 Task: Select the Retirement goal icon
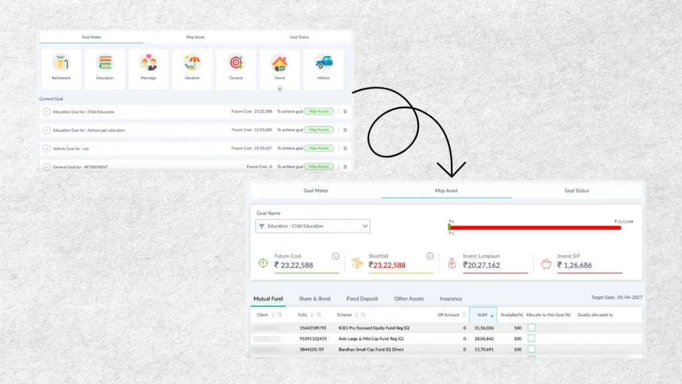(61, 63)
